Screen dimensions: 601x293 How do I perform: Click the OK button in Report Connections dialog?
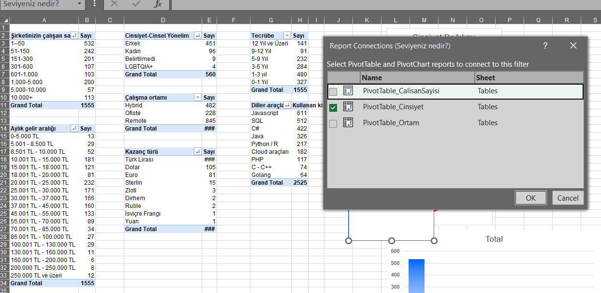[x=530, y=198]
